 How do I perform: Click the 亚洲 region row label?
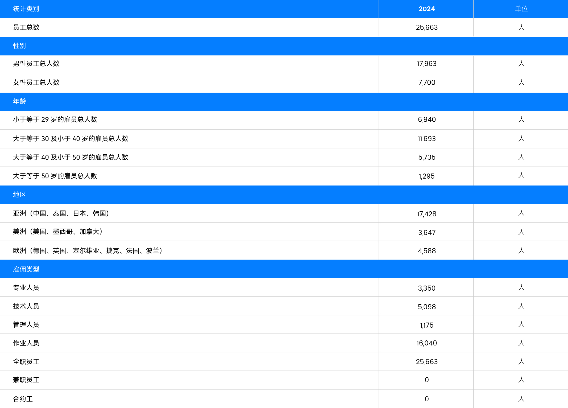61,213
